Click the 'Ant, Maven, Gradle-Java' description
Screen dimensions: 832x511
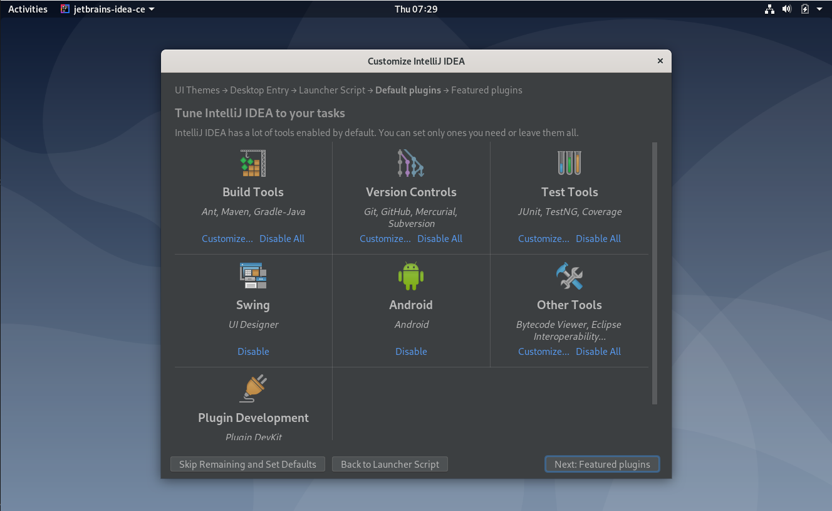[253, 211]
